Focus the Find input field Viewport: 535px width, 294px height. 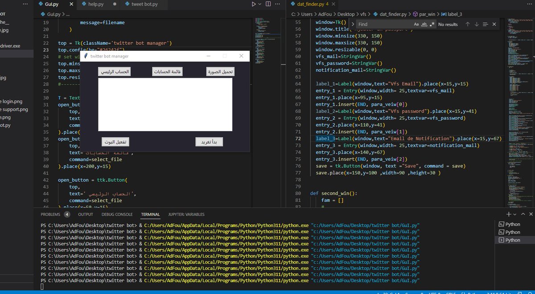[384, 24]
